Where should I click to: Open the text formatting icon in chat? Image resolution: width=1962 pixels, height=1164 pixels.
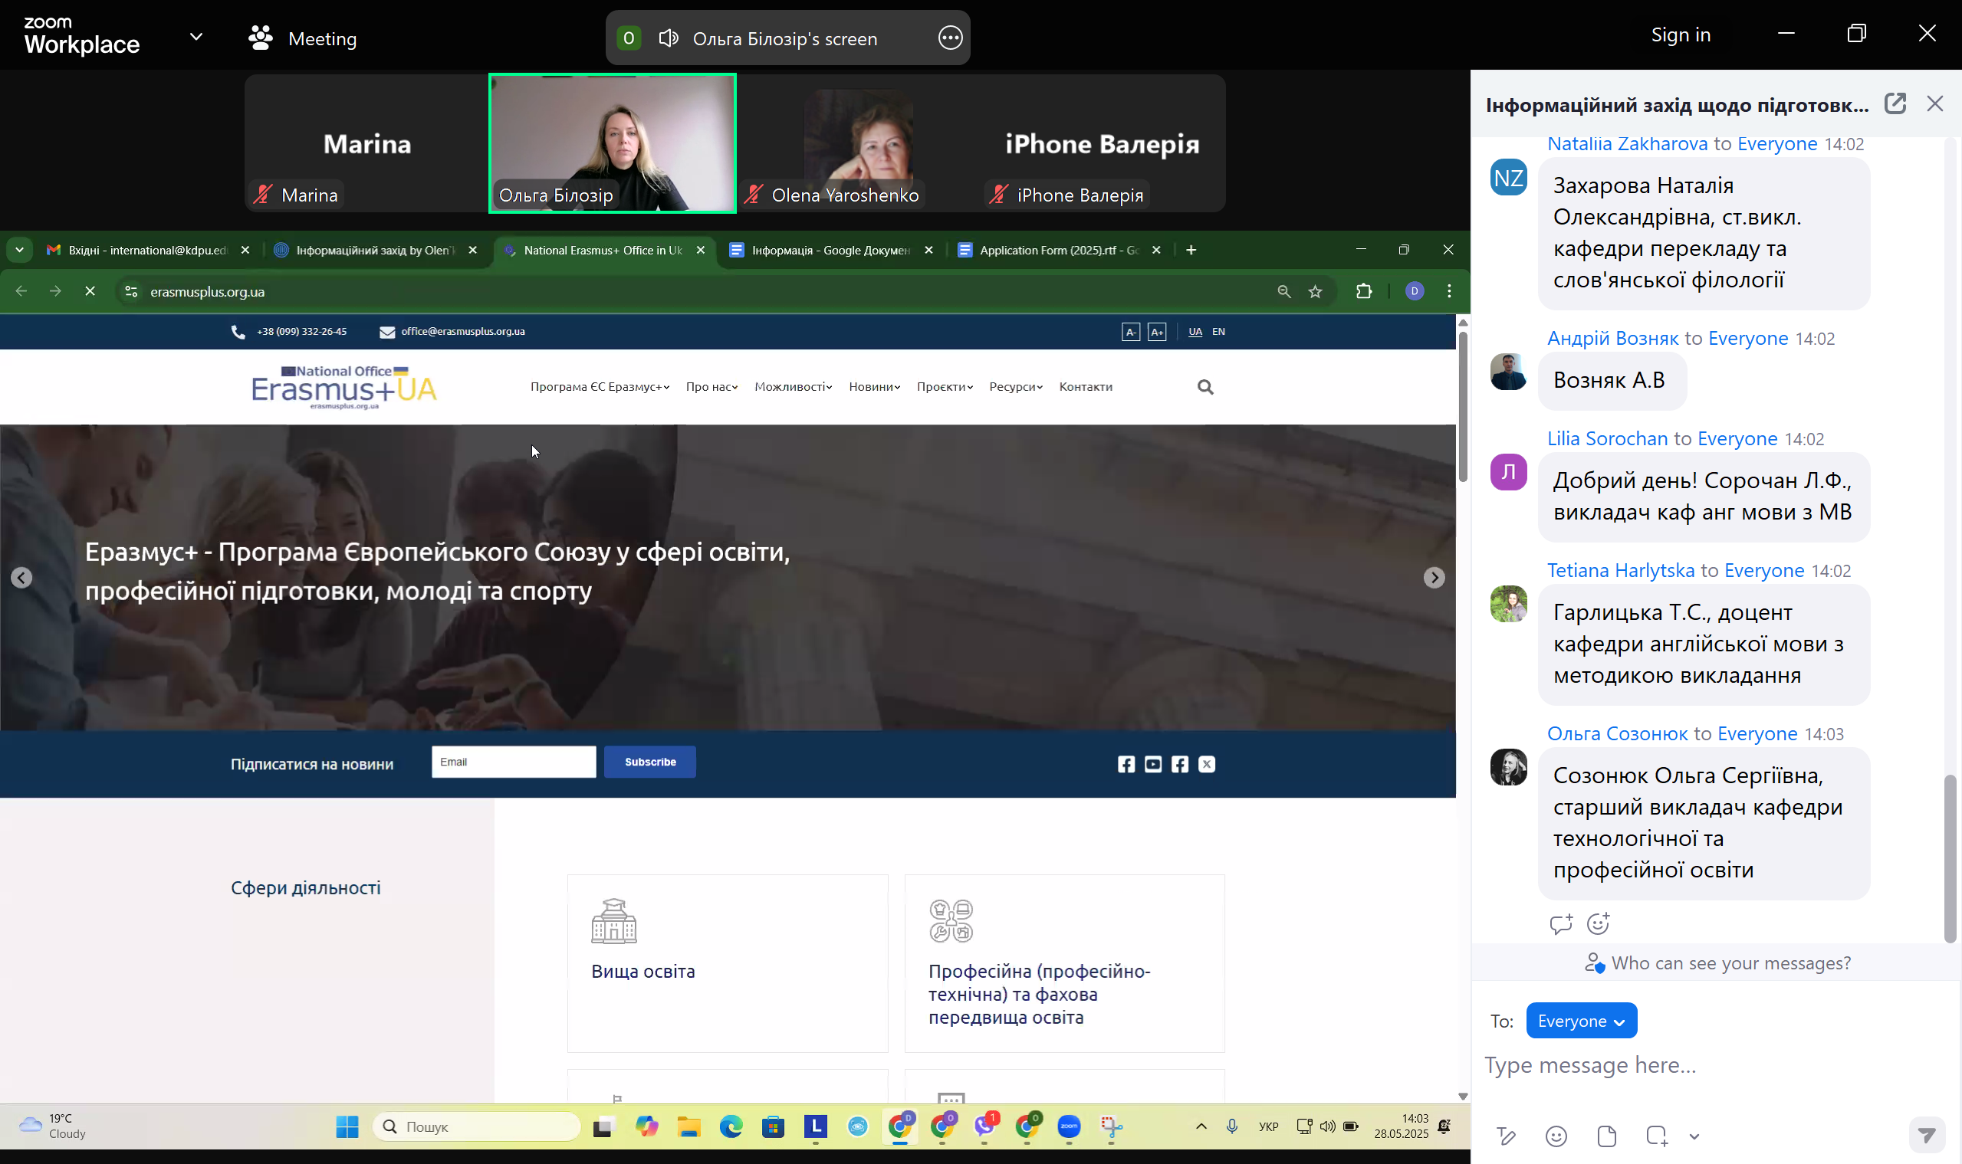[x=1505, y=1136]
